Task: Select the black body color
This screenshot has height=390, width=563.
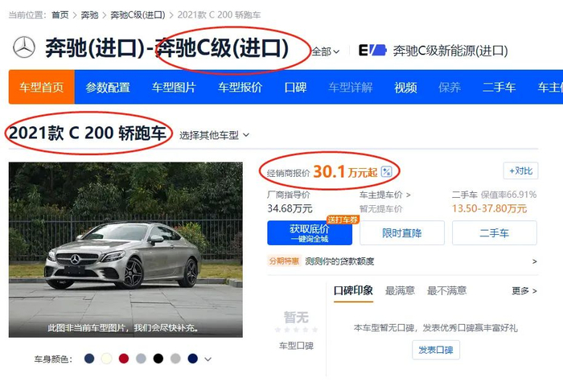Action: point(158,359)
